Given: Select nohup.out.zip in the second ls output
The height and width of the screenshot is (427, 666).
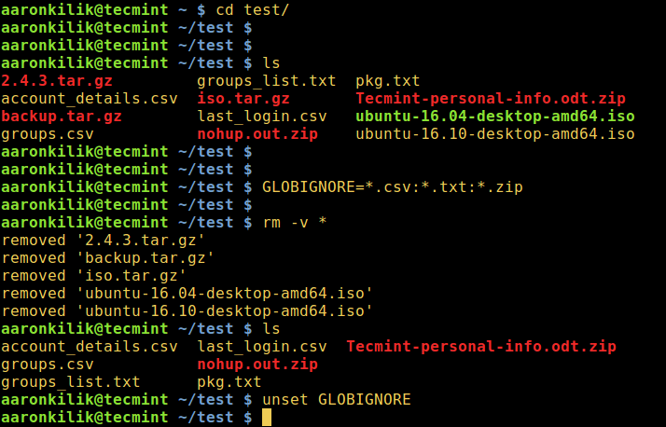Looking at the screenshot, I should tap(257, 364).
